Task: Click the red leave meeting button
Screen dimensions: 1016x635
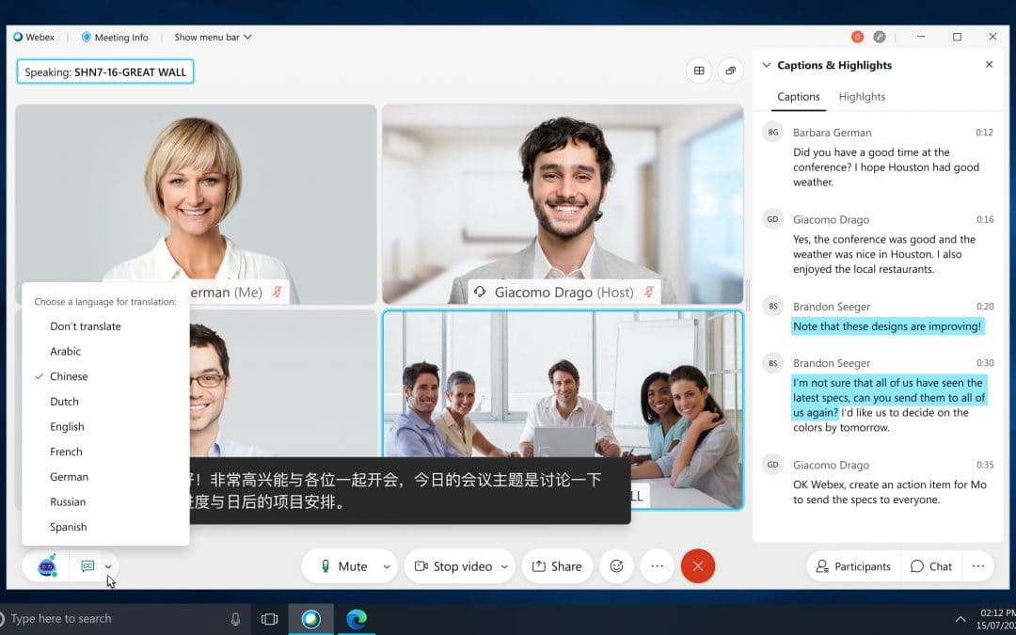Action: point(698,566)
